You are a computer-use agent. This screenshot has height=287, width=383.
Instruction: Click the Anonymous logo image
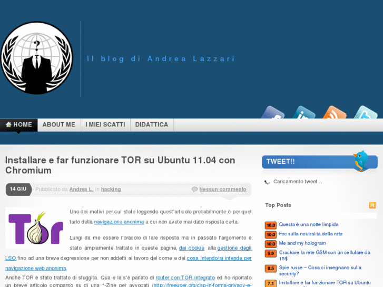point(37,58)
